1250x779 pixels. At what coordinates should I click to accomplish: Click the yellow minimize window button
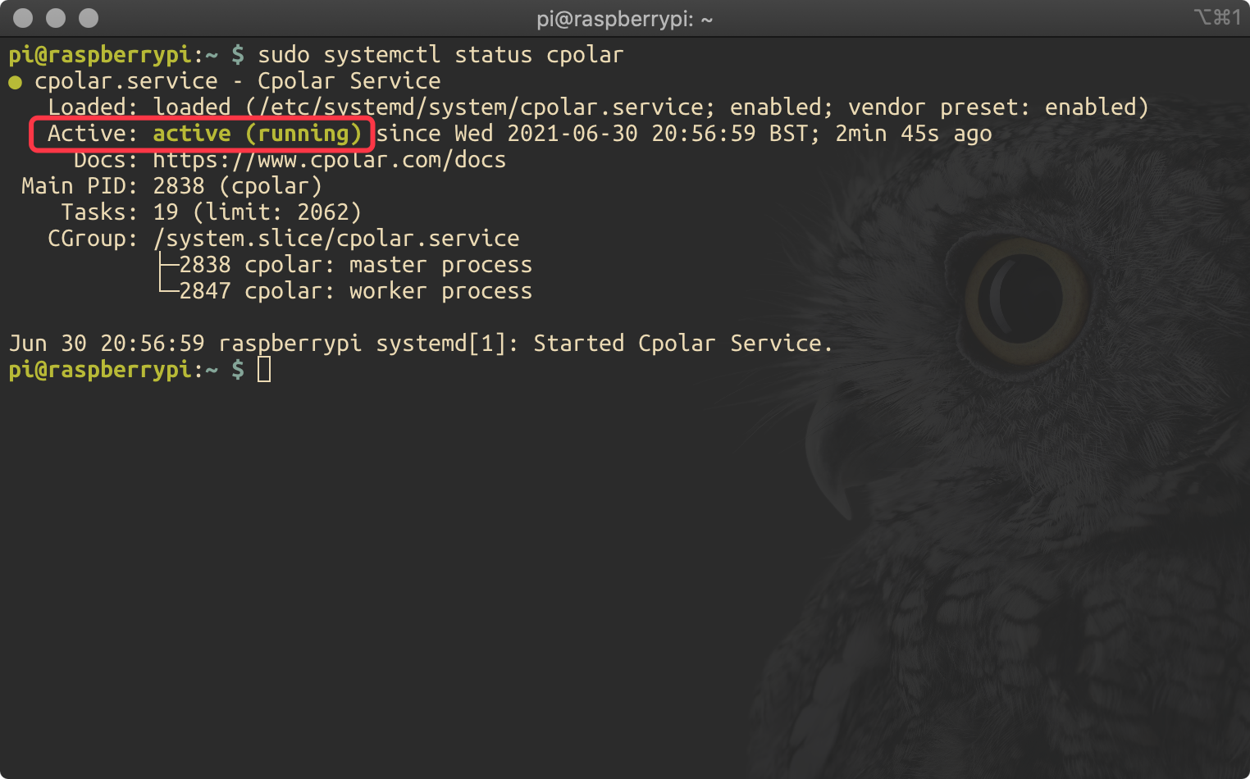[x=56, y=18]
